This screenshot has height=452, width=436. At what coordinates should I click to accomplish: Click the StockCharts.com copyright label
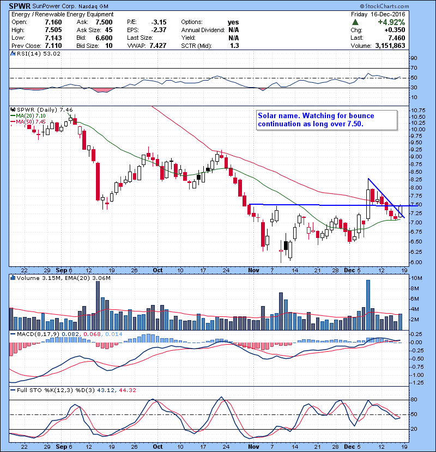(384, 6)
